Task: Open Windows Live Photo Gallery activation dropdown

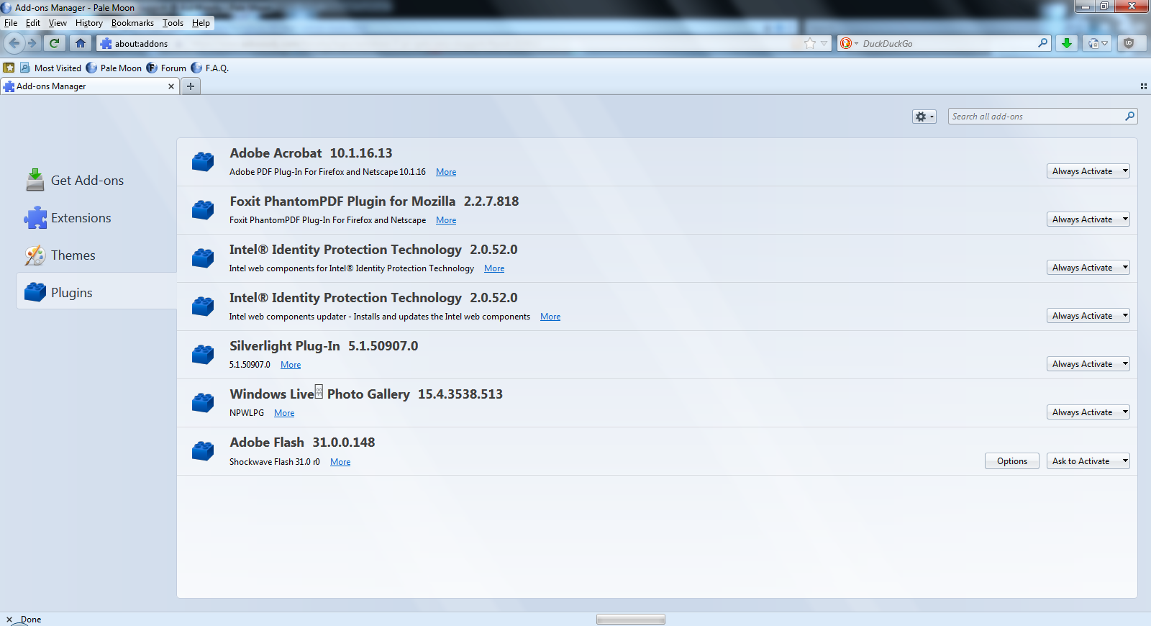Action: click(x=1088, y=412)
